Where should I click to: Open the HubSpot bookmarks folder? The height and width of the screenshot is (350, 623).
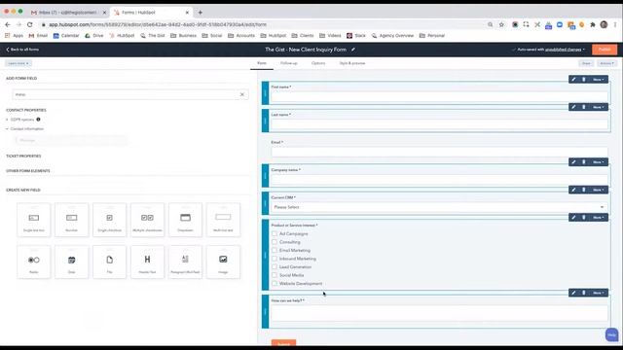273,36
